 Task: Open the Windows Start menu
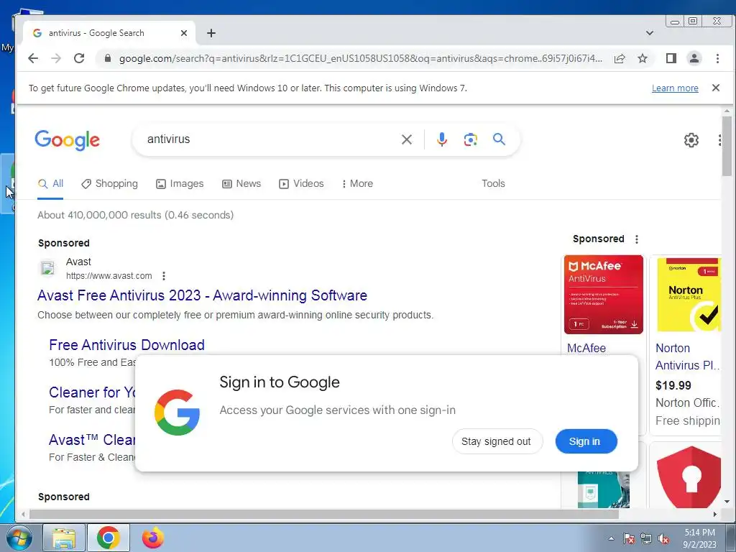pyautogui.click(x=18, y=538)
